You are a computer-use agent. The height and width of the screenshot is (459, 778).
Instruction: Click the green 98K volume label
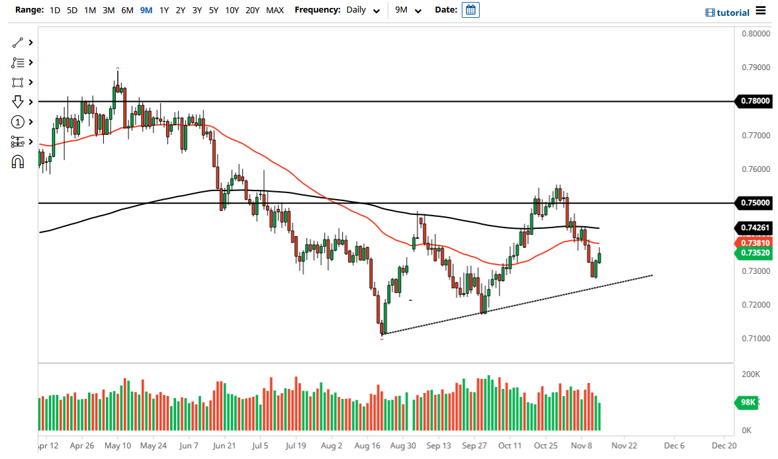747,402
